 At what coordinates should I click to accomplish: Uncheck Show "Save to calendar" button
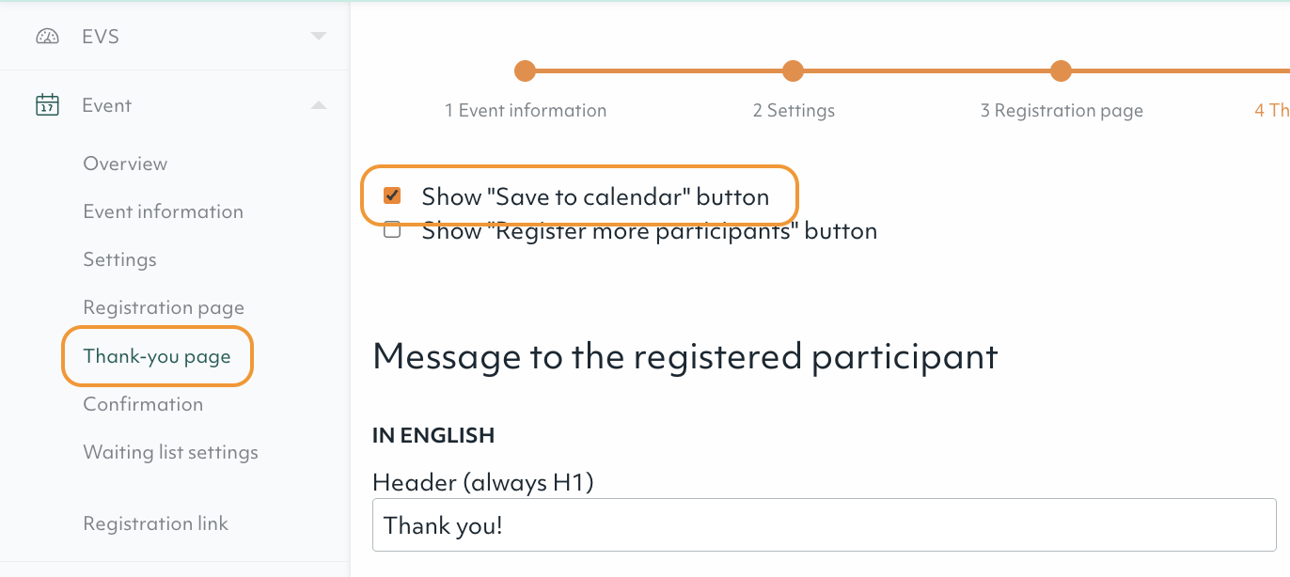[392, 195]
